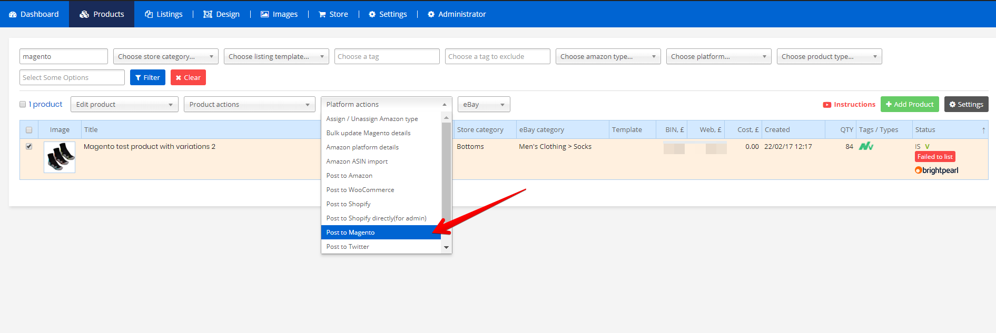This screenshot has width=996, height=333.
Task: Toggle the table header checkbox
Action: [29, 130]
